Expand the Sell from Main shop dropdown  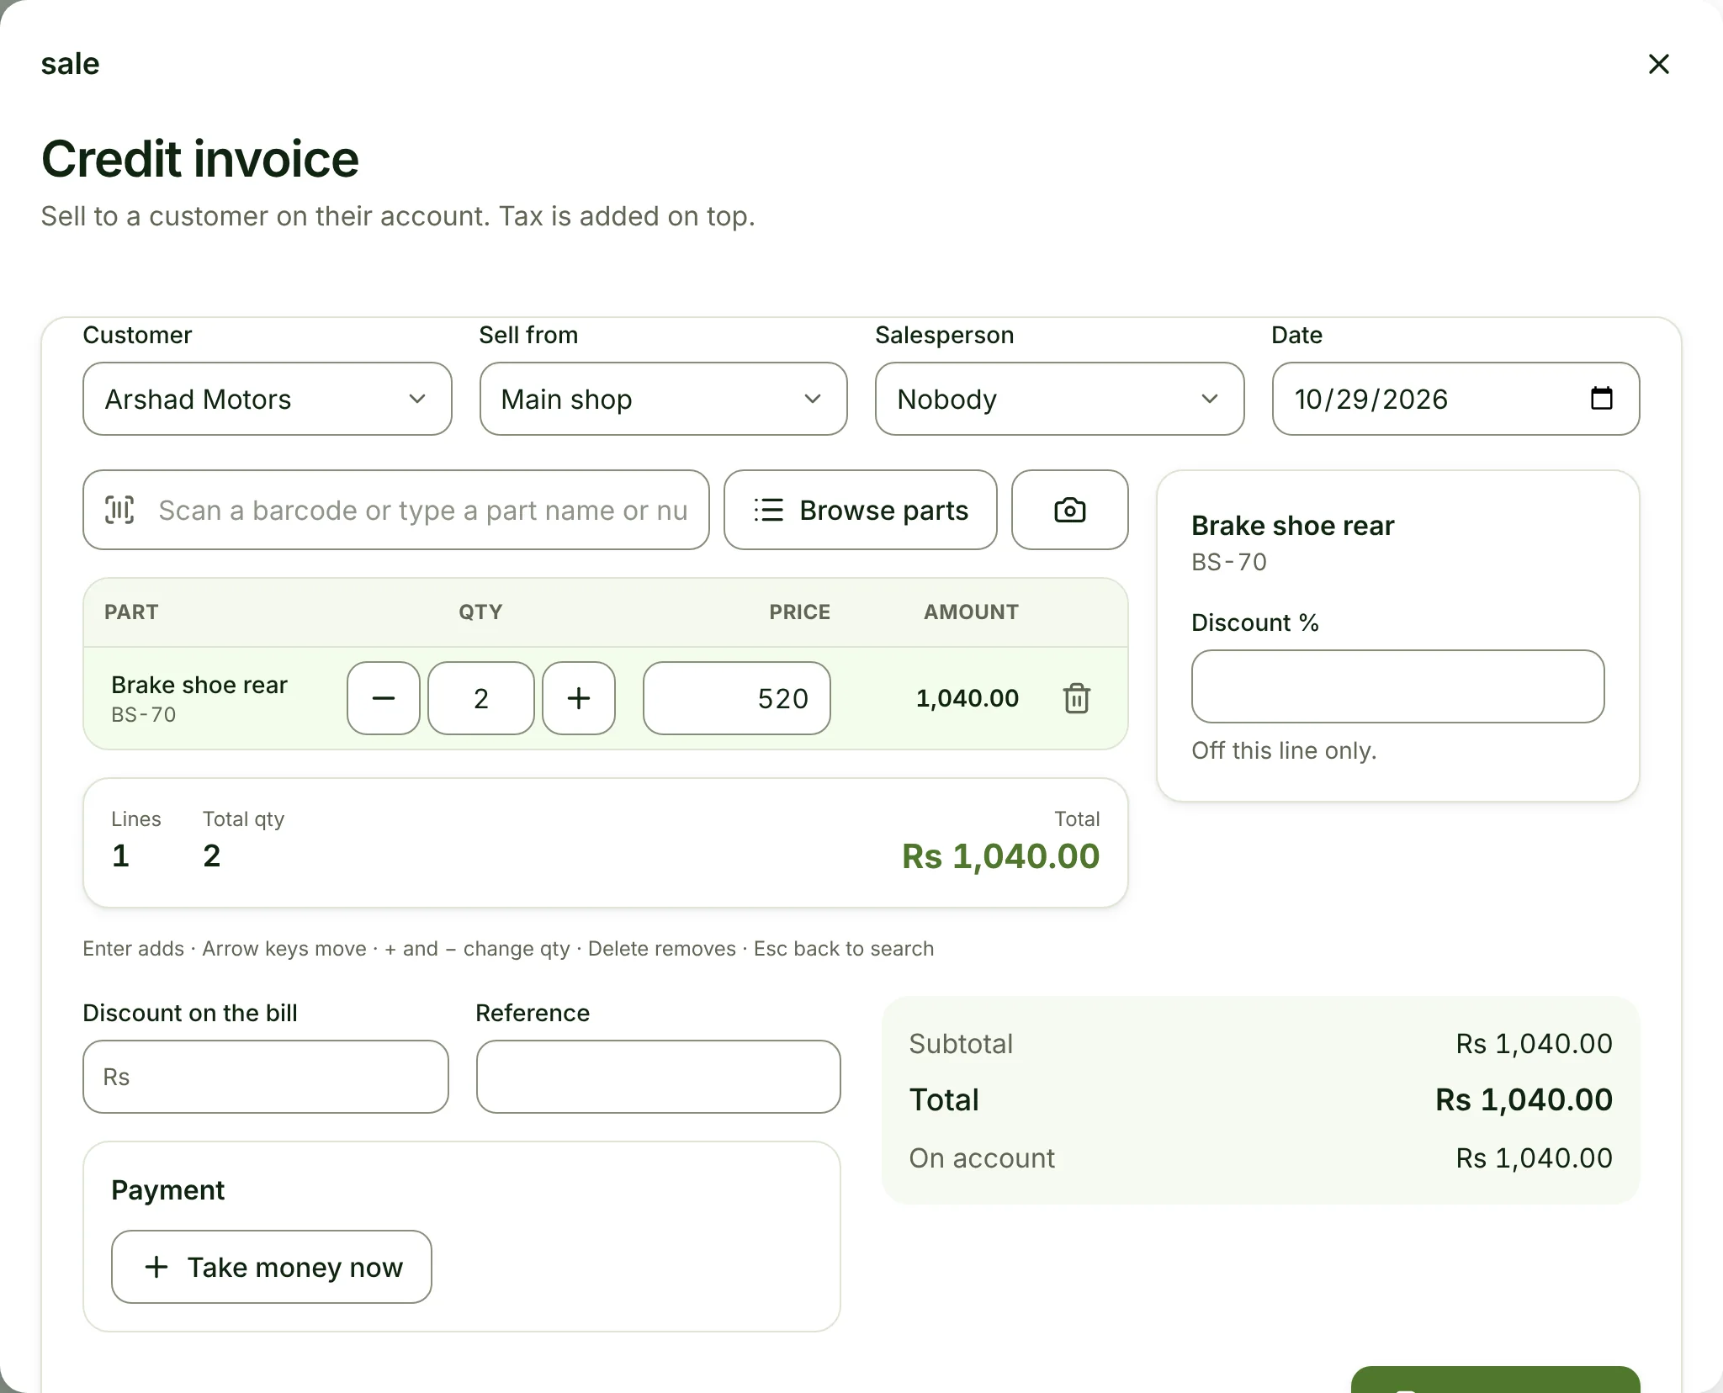click(664, 399)
